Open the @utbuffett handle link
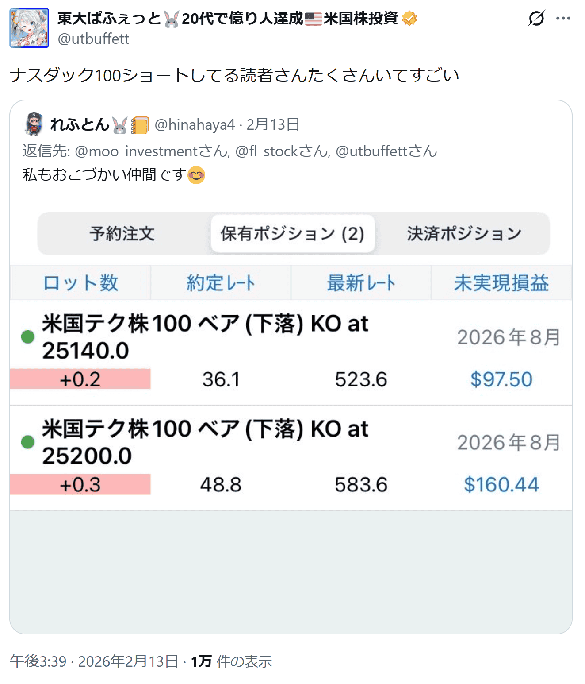This screenshot has height=684, width=585. 93,39
